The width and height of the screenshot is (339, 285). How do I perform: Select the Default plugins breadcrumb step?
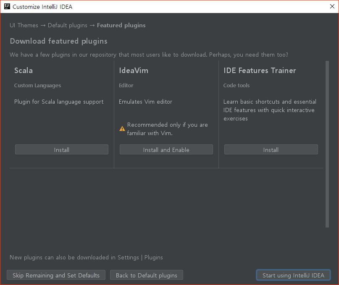68,25
